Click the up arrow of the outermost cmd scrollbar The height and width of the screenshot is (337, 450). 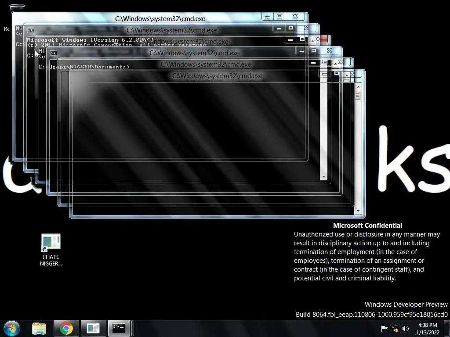(x=358, y=86)
